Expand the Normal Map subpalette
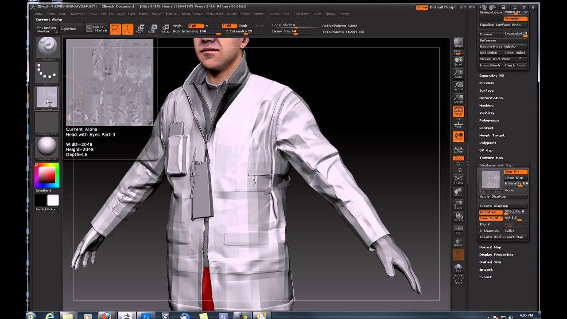567x319 pixels. (x=490, y=247)
